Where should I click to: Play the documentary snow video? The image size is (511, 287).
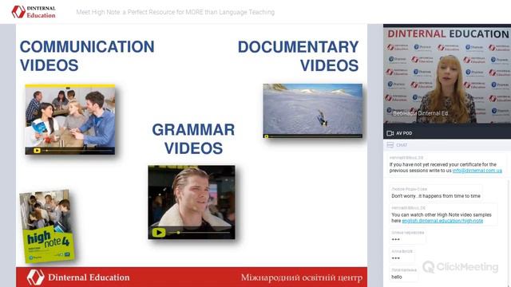(x=266, y=136)
